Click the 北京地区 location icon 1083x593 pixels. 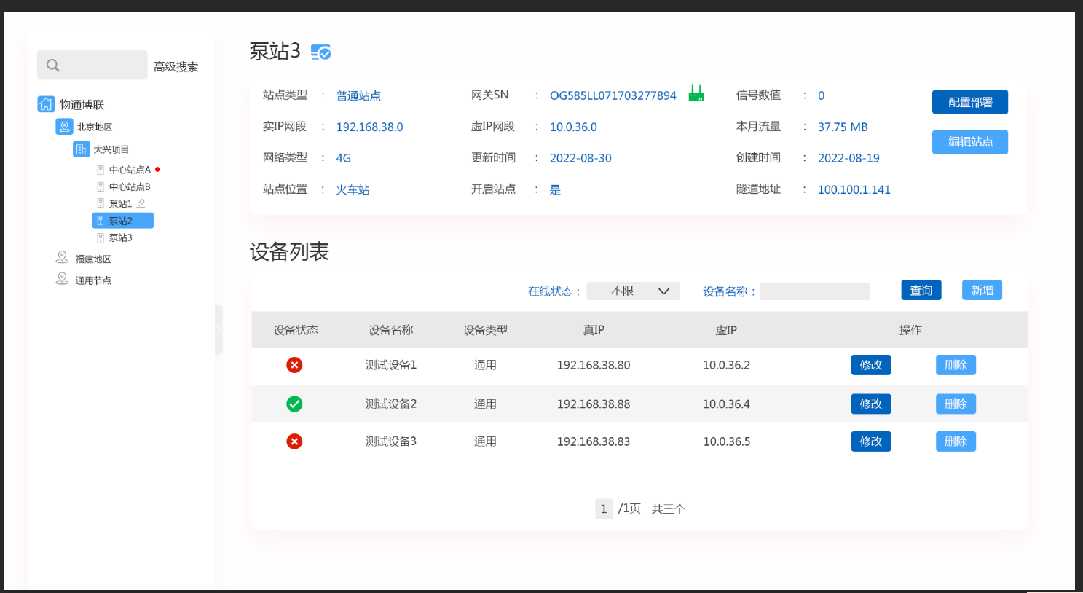click(x=64, y=127)
